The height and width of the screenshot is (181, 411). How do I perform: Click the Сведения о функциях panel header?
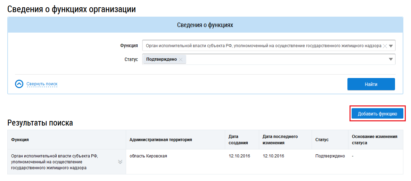click(205, 25)
